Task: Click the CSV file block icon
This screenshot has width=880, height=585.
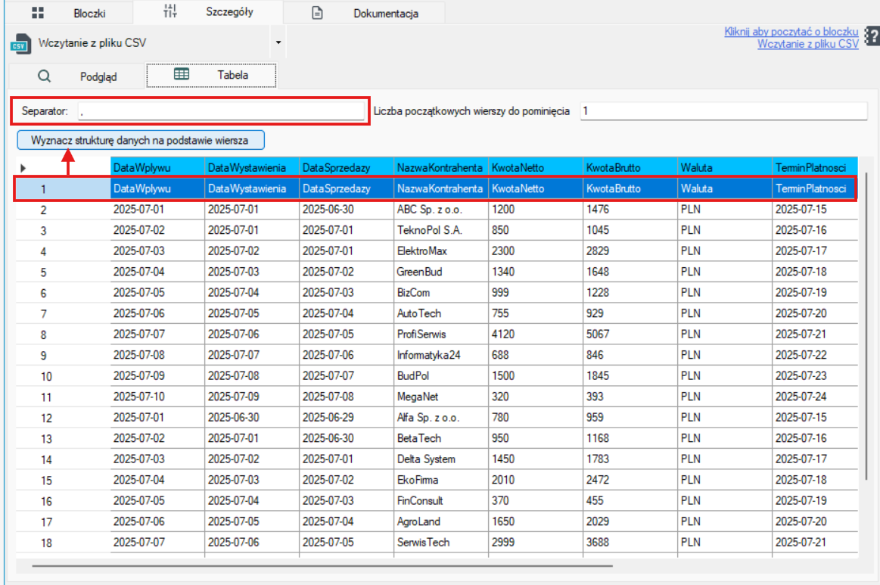Action: tap(20, 43)
